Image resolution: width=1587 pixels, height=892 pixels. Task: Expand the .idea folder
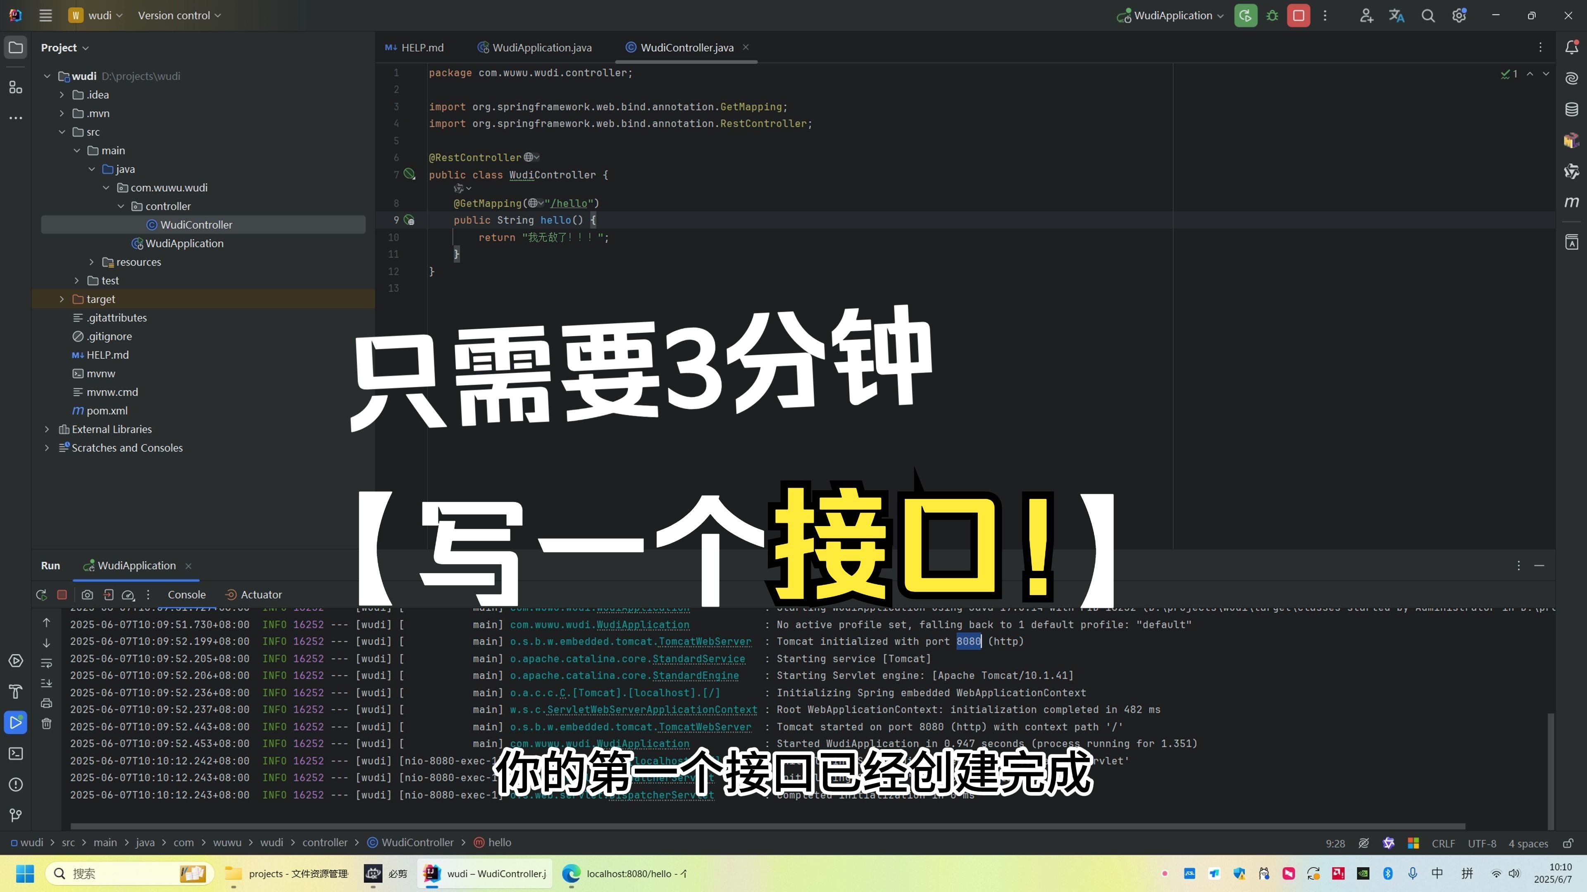[62, 95]
